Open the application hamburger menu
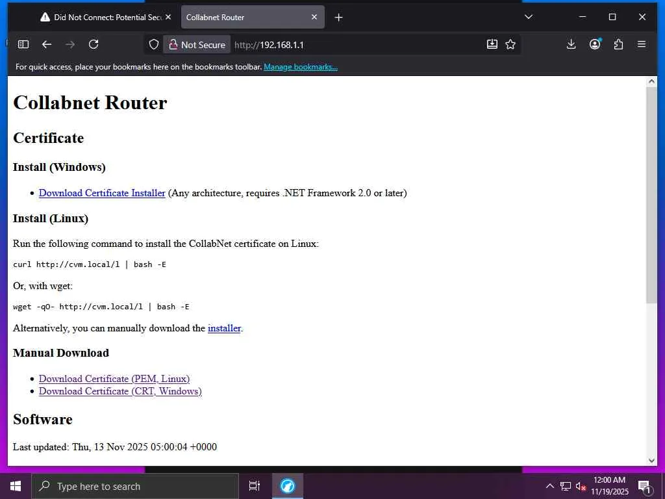Viewport: 665px width, 499px height. (642, 44)
